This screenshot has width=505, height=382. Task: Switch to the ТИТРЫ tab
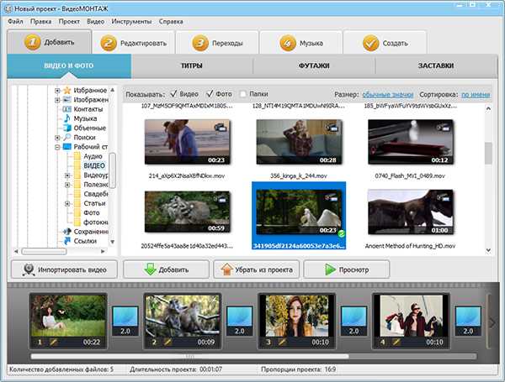coord(192,65)
